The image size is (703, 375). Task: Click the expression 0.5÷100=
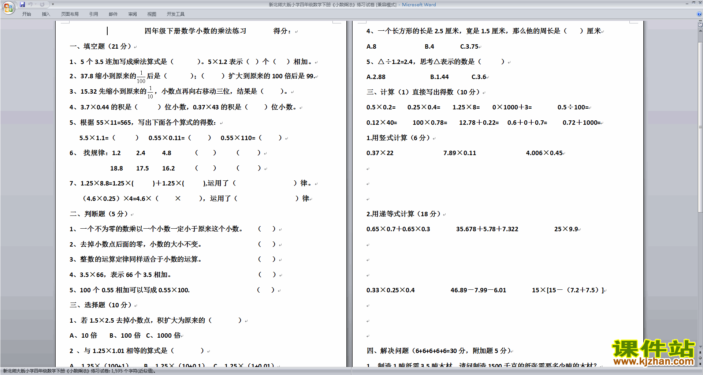573,107
